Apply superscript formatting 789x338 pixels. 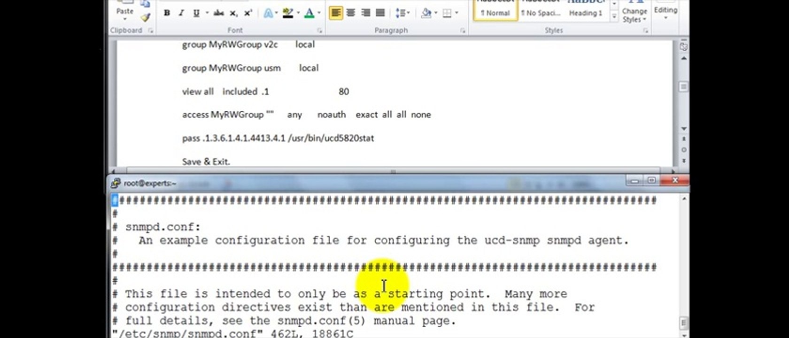(248, 13)
